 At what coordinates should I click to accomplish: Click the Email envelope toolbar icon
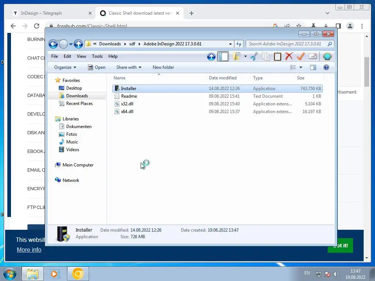pos(313,56)
